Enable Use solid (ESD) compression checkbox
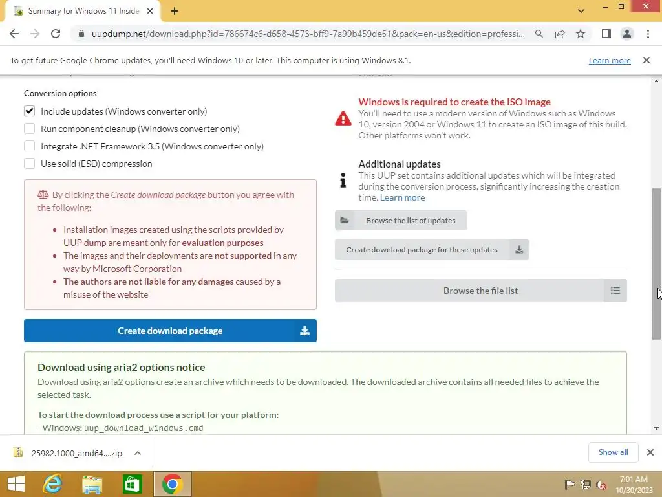The image size is (662, 497). click(29, 164)
